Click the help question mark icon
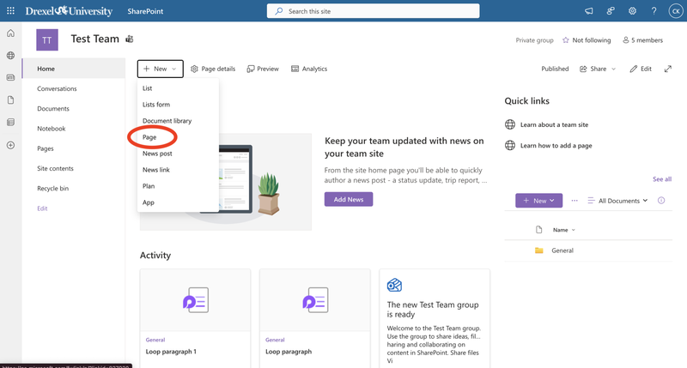This screenshot has width=687, height=368. (654, 11)
